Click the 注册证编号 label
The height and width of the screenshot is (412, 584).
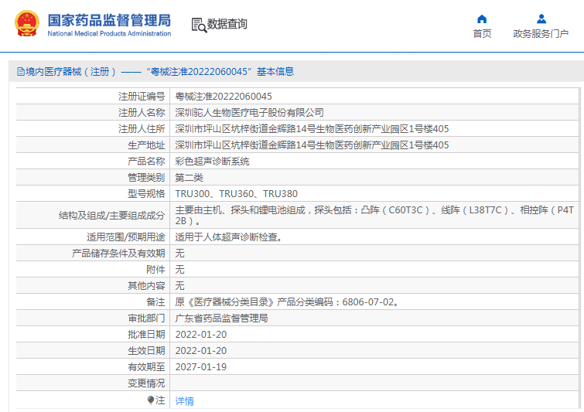tap(142, 97)
